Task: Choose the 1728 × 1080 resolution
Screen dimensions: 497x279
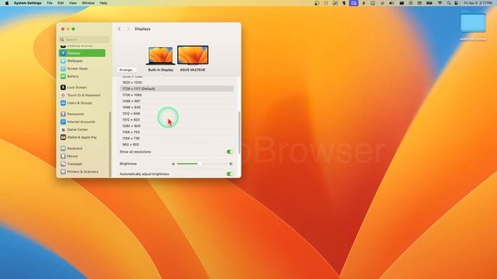Action: (177, 95)
